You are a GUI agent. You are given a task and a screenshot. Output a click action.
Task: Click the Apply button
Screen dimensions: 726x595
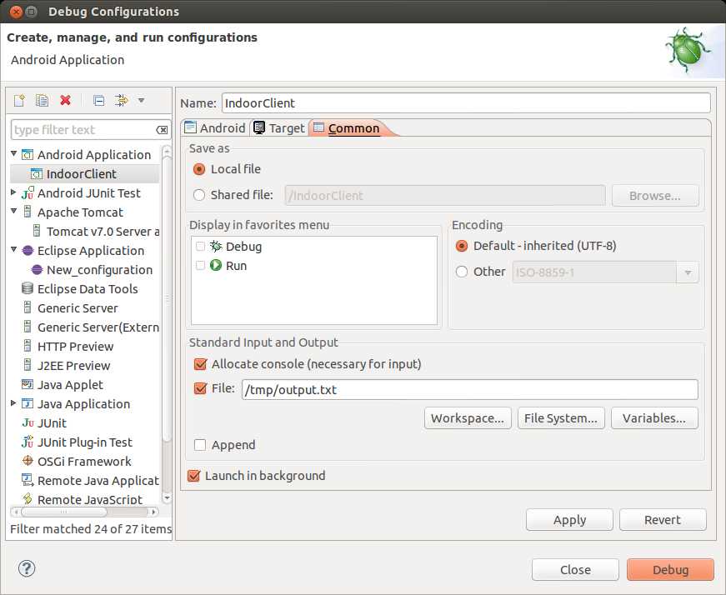569,519
